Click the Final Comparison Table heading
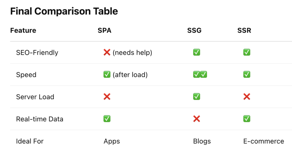Image resolution: width=292 pixels, height=161 pixels. point(64,11)
